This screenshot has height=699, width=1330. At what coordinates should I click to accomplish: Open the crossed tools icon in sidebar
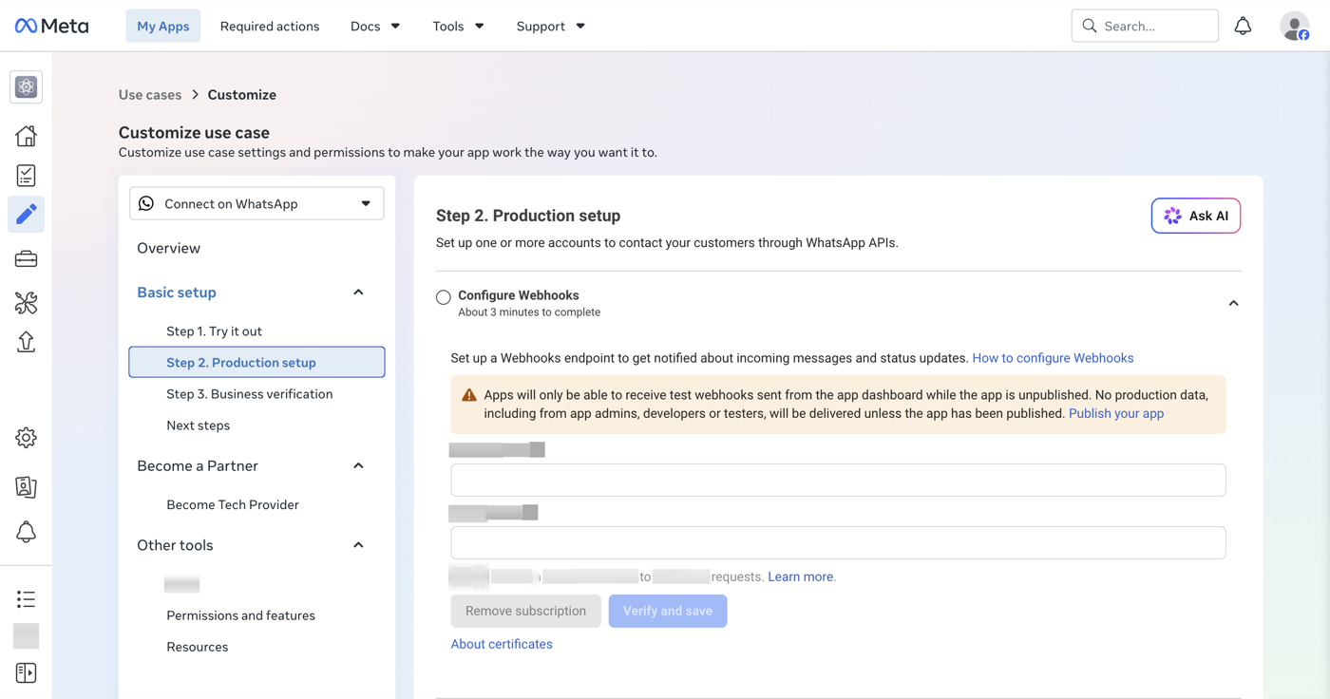tap(26, 302)
